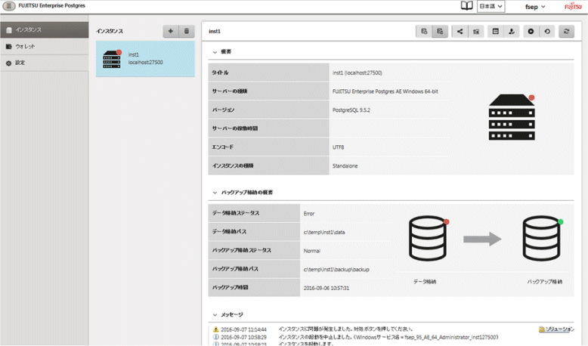
Task: Open the configuration window icon
Action: click(x=495, y=32)
